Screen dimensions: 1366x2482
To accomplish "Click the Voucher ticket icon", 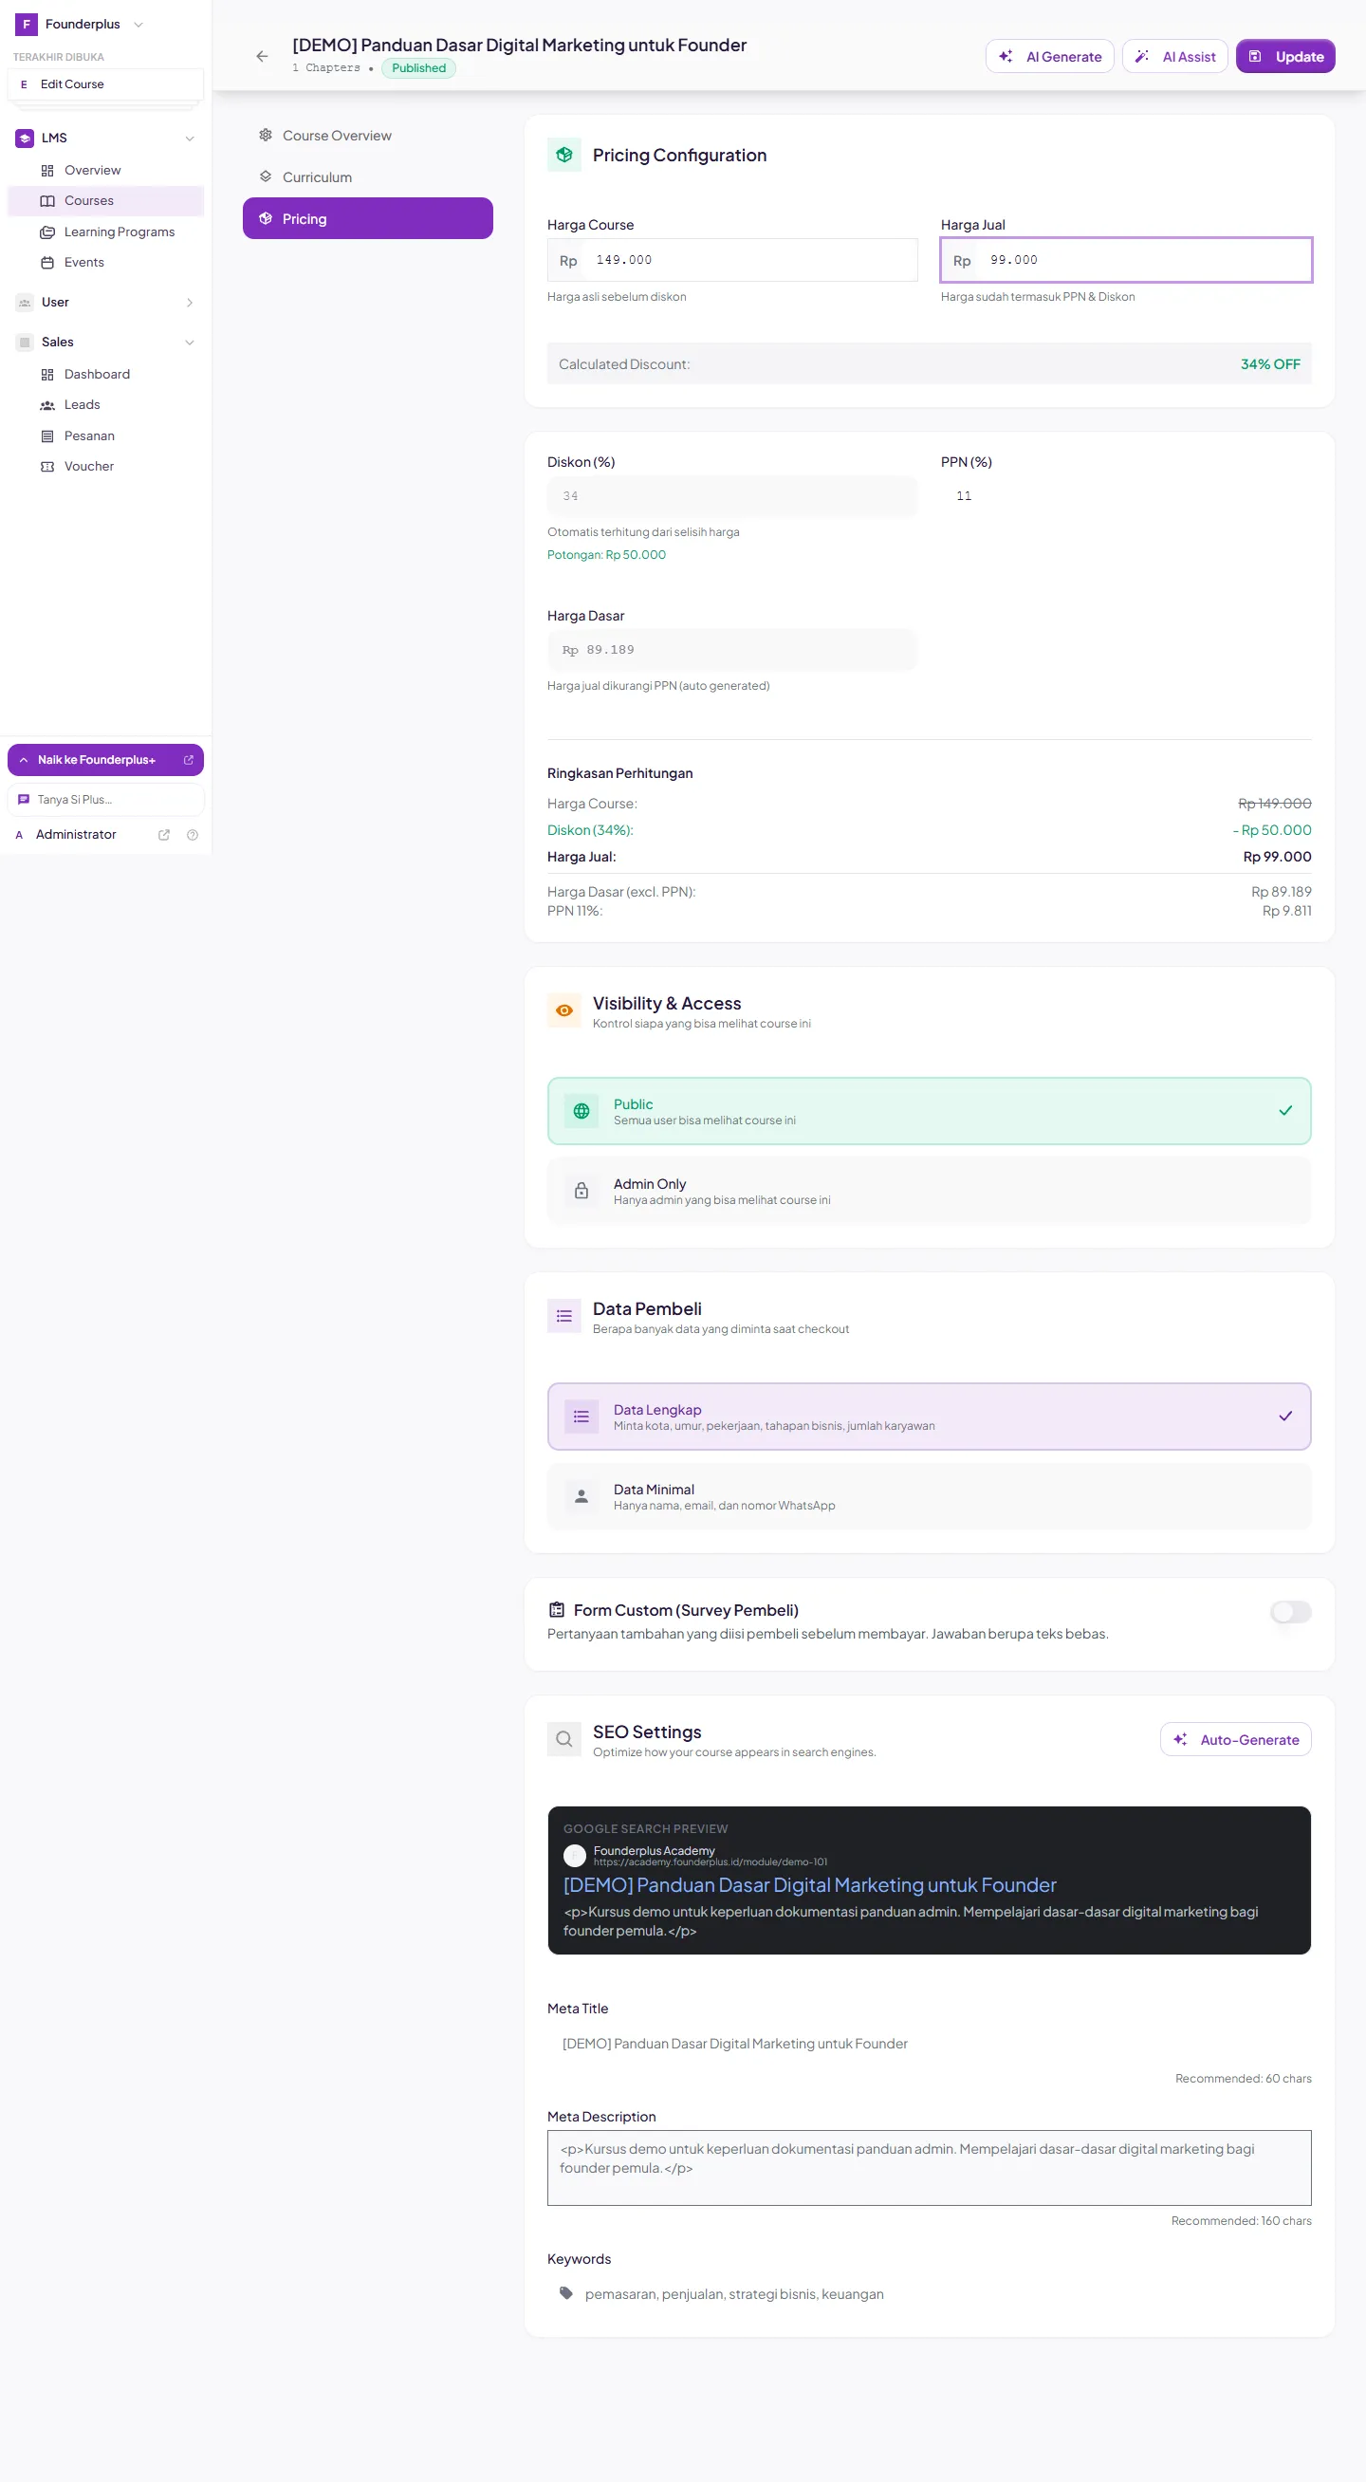I will pyautogui.click(x=47, y=467).
